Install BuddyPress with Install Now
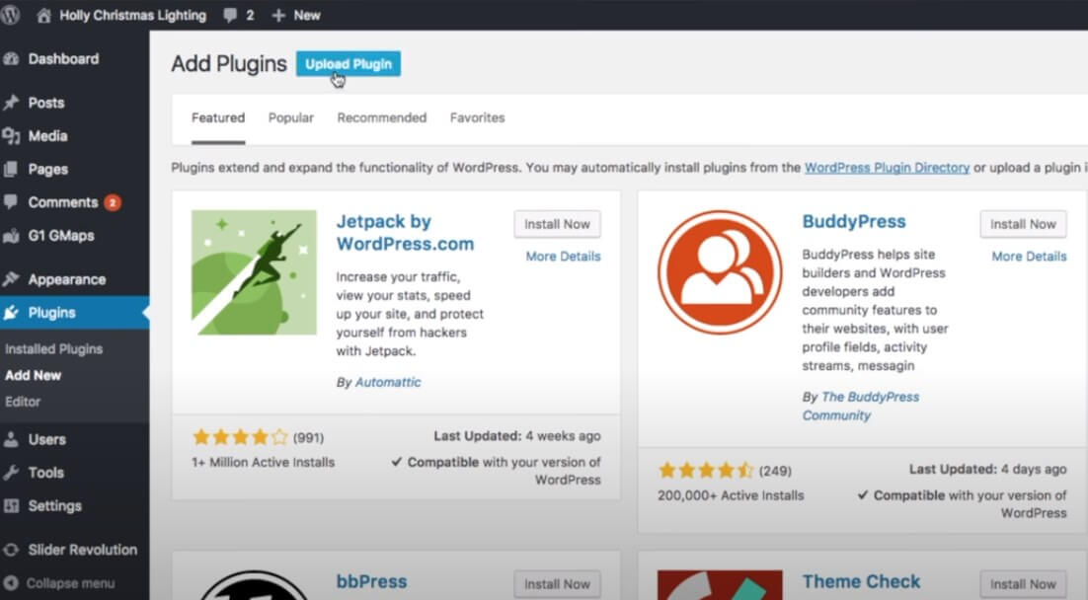 coord(1023,224)
